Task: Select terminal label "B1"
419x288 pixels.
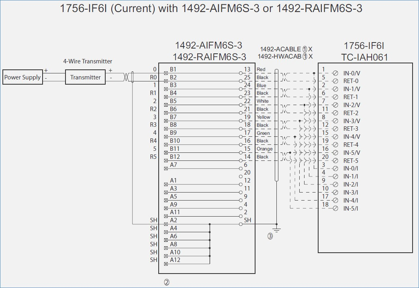Action: click(x=173, y=69)
